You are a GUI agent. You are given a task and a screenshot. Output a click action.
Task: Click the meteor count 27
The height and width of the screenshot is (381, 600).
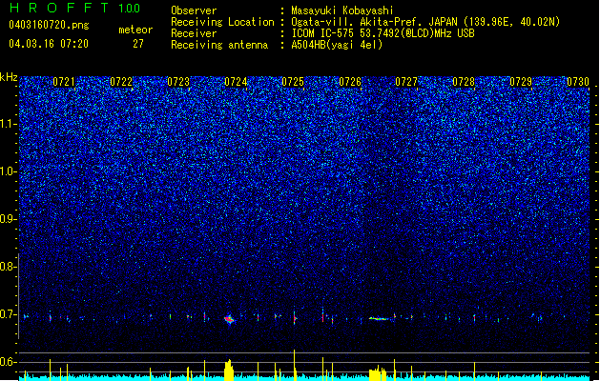tap(137, 44)
